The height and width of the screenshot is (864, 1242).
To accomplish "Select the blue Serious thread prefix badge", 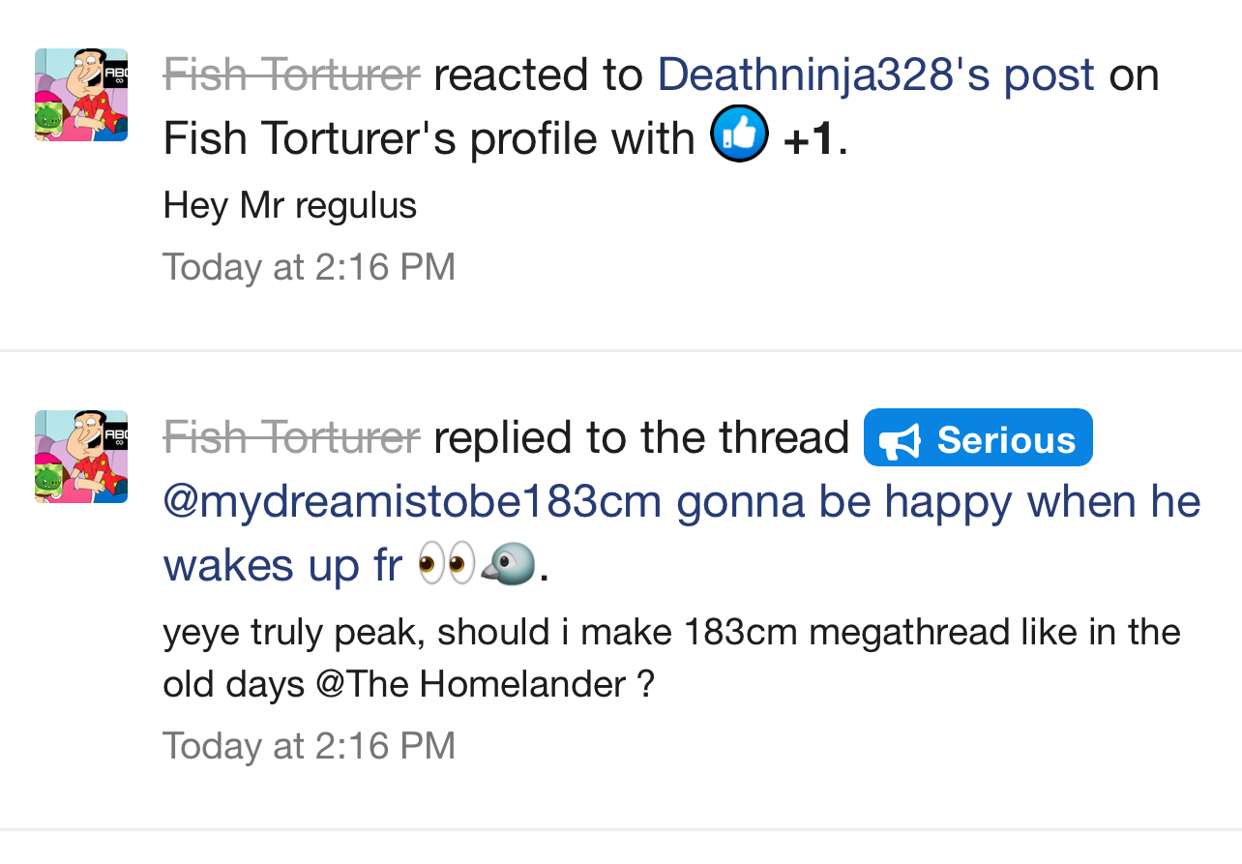I will [x=978, y=438].
